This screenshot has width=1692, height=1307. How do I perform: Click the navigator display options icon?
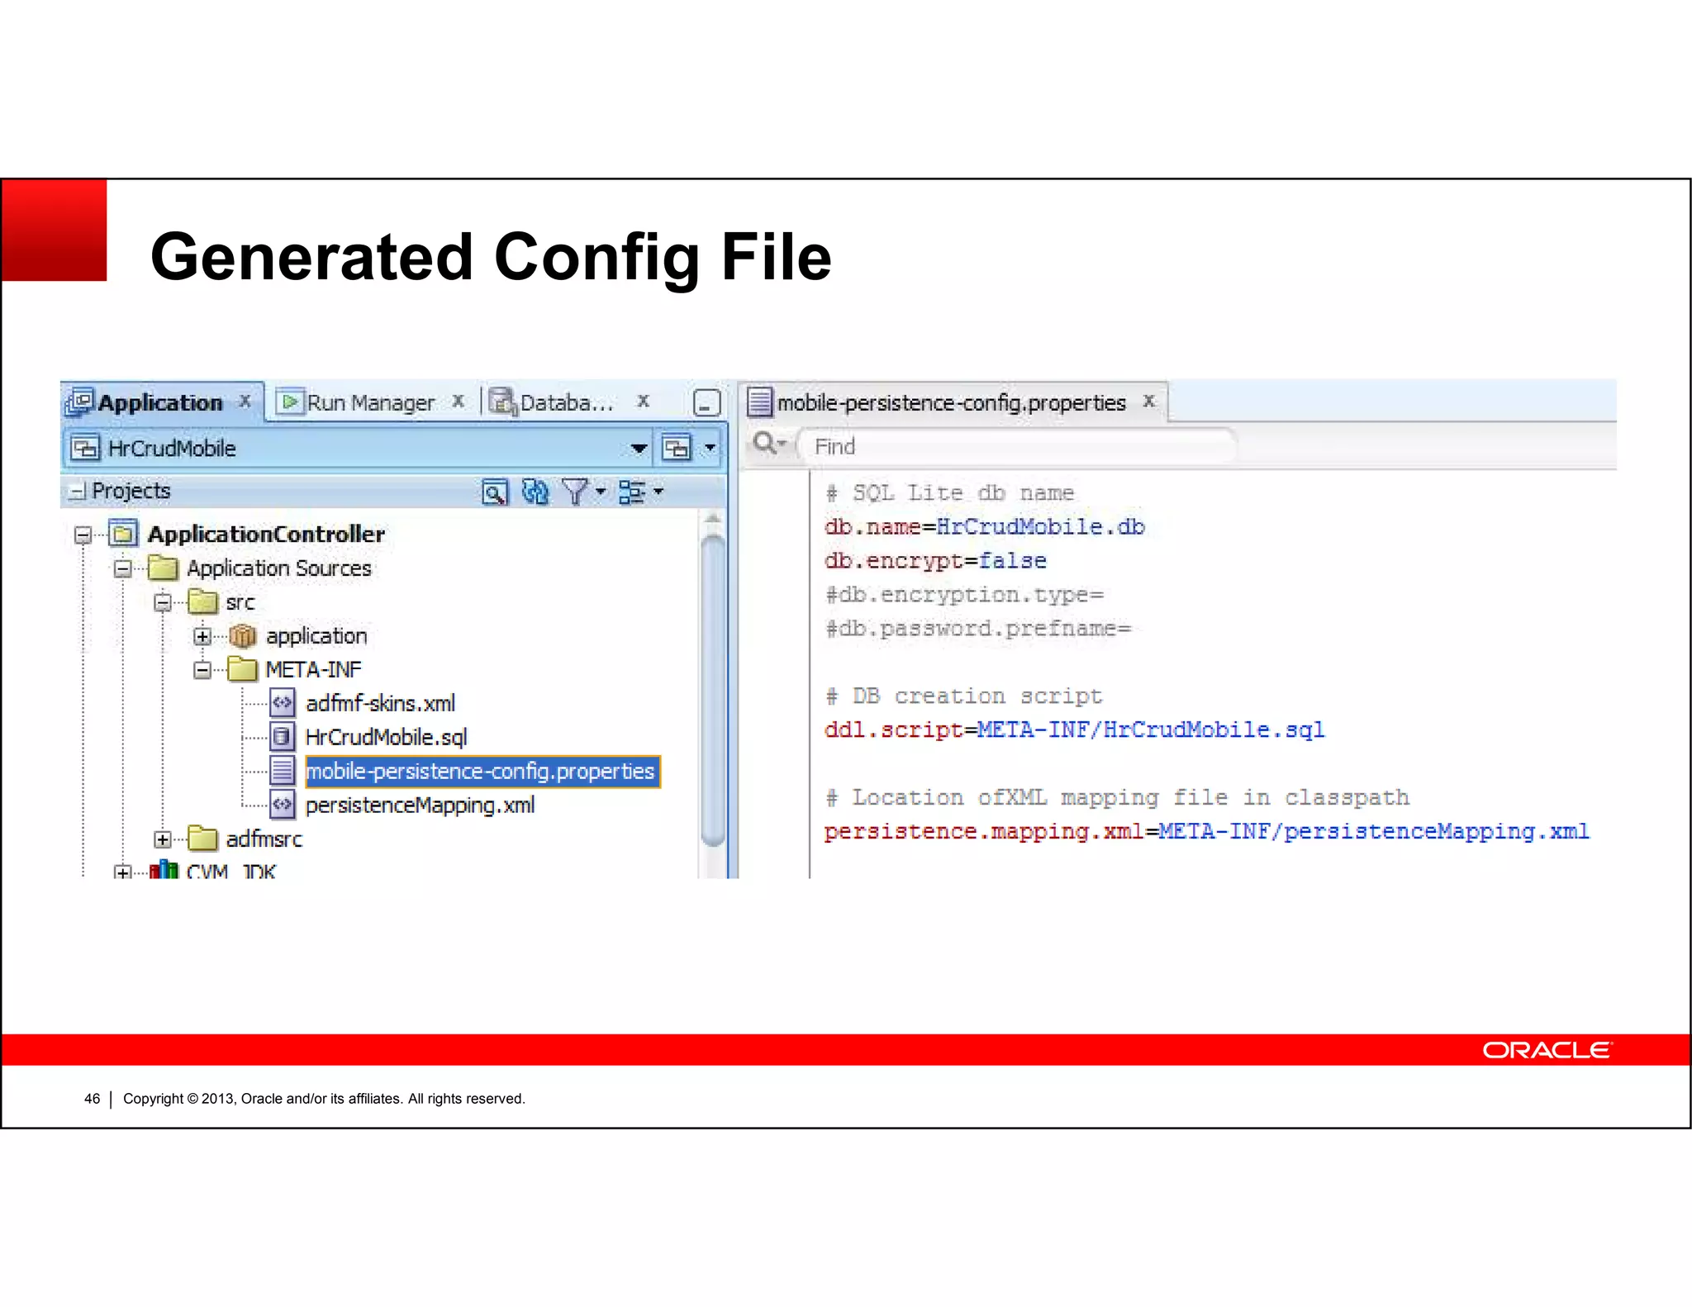tap(632, 492)
